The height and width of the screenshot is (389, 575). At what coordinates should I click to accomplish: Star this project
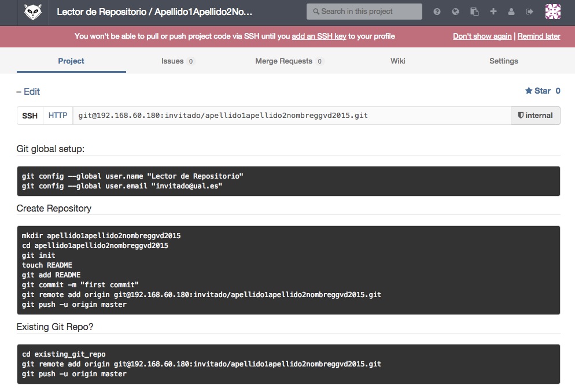[x=537, y=91]
